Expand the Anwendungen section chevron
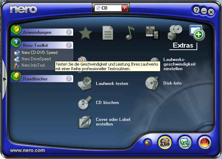The height and width of the screenshot is (159, 222). pos(69,32)
